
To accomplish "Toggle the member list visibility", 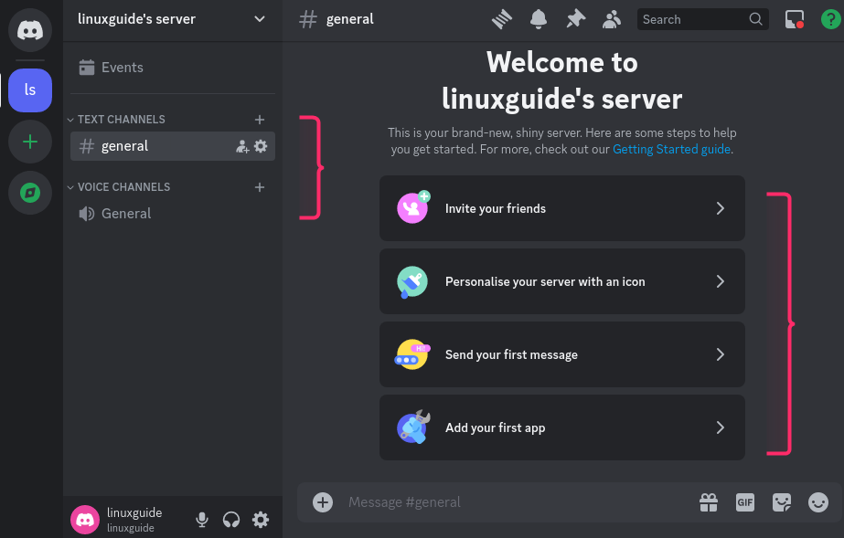I will click(612, 18).
